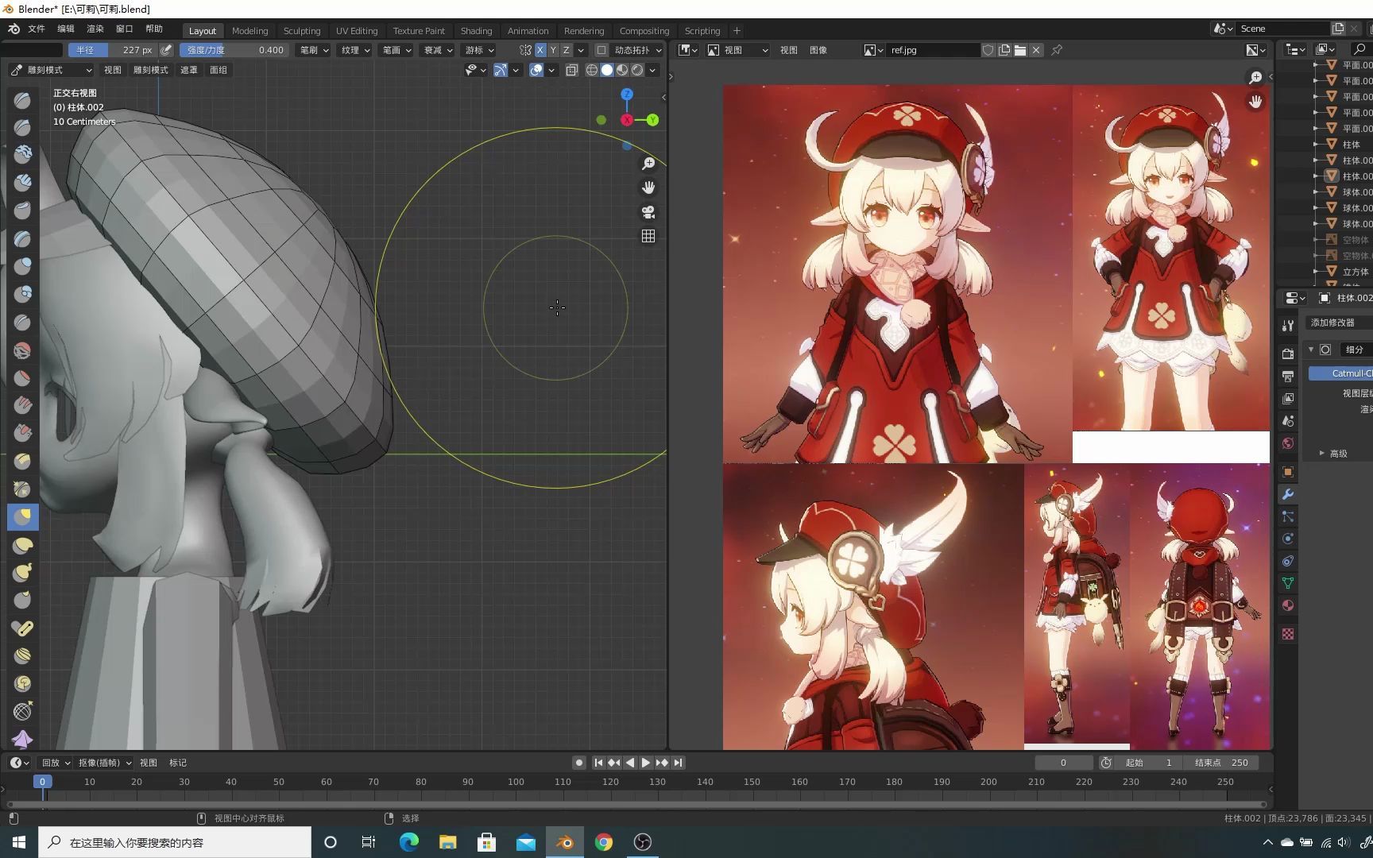Open the 雕刻模式 mode selector

51,70
